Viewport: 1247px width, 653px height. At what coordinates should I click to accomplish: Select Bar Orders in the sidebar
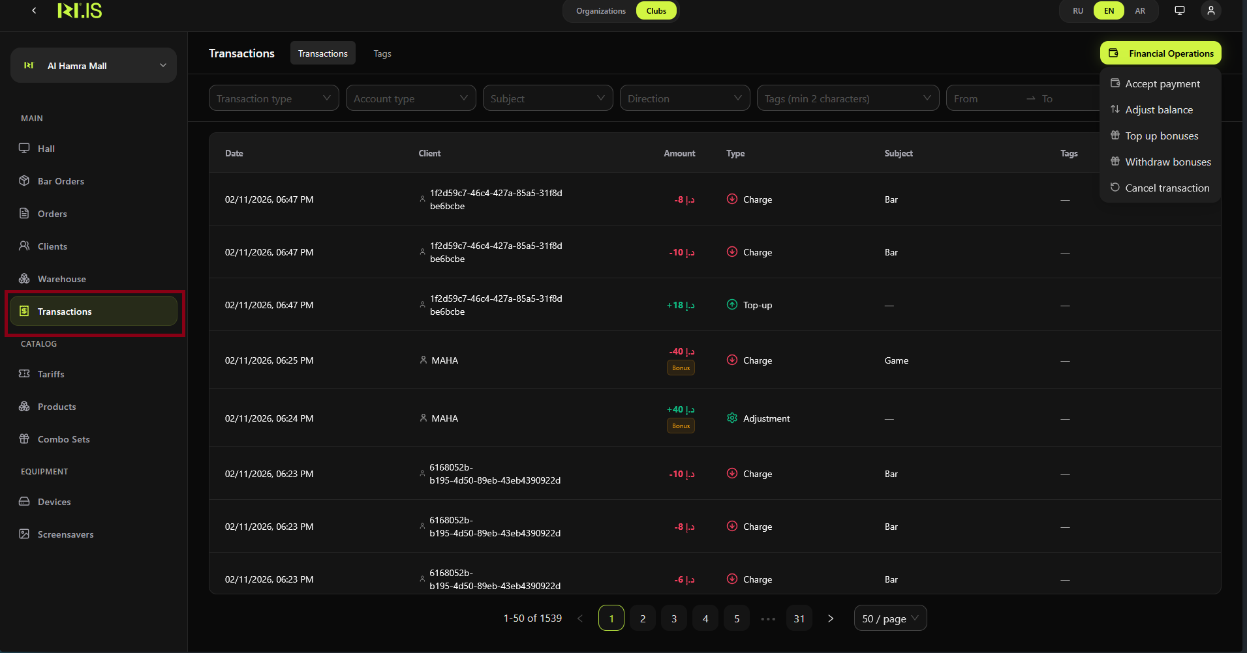(x=61, y=181)
